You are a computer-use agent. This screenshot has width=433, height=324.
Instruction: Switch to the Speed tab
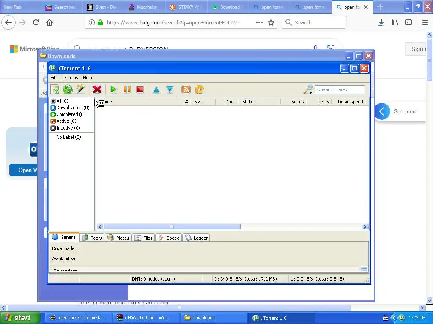169,238
